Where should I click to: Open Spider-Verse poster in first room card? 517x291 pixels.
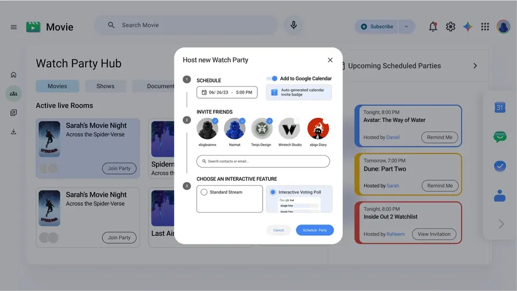[x=49, y=139]
